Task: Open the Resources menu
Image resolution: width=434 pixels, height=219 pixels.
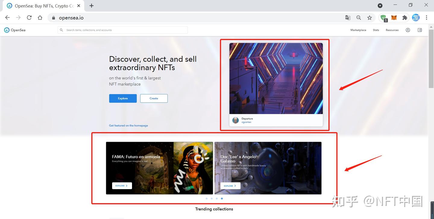Action: [x=392, y=30]
